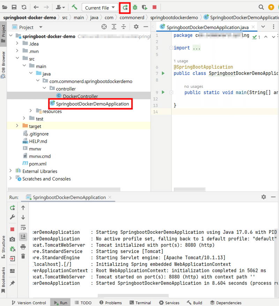Open Dependencies tool window tab
This screenshot has width=279, height=306.
click(x=226, y=303)
